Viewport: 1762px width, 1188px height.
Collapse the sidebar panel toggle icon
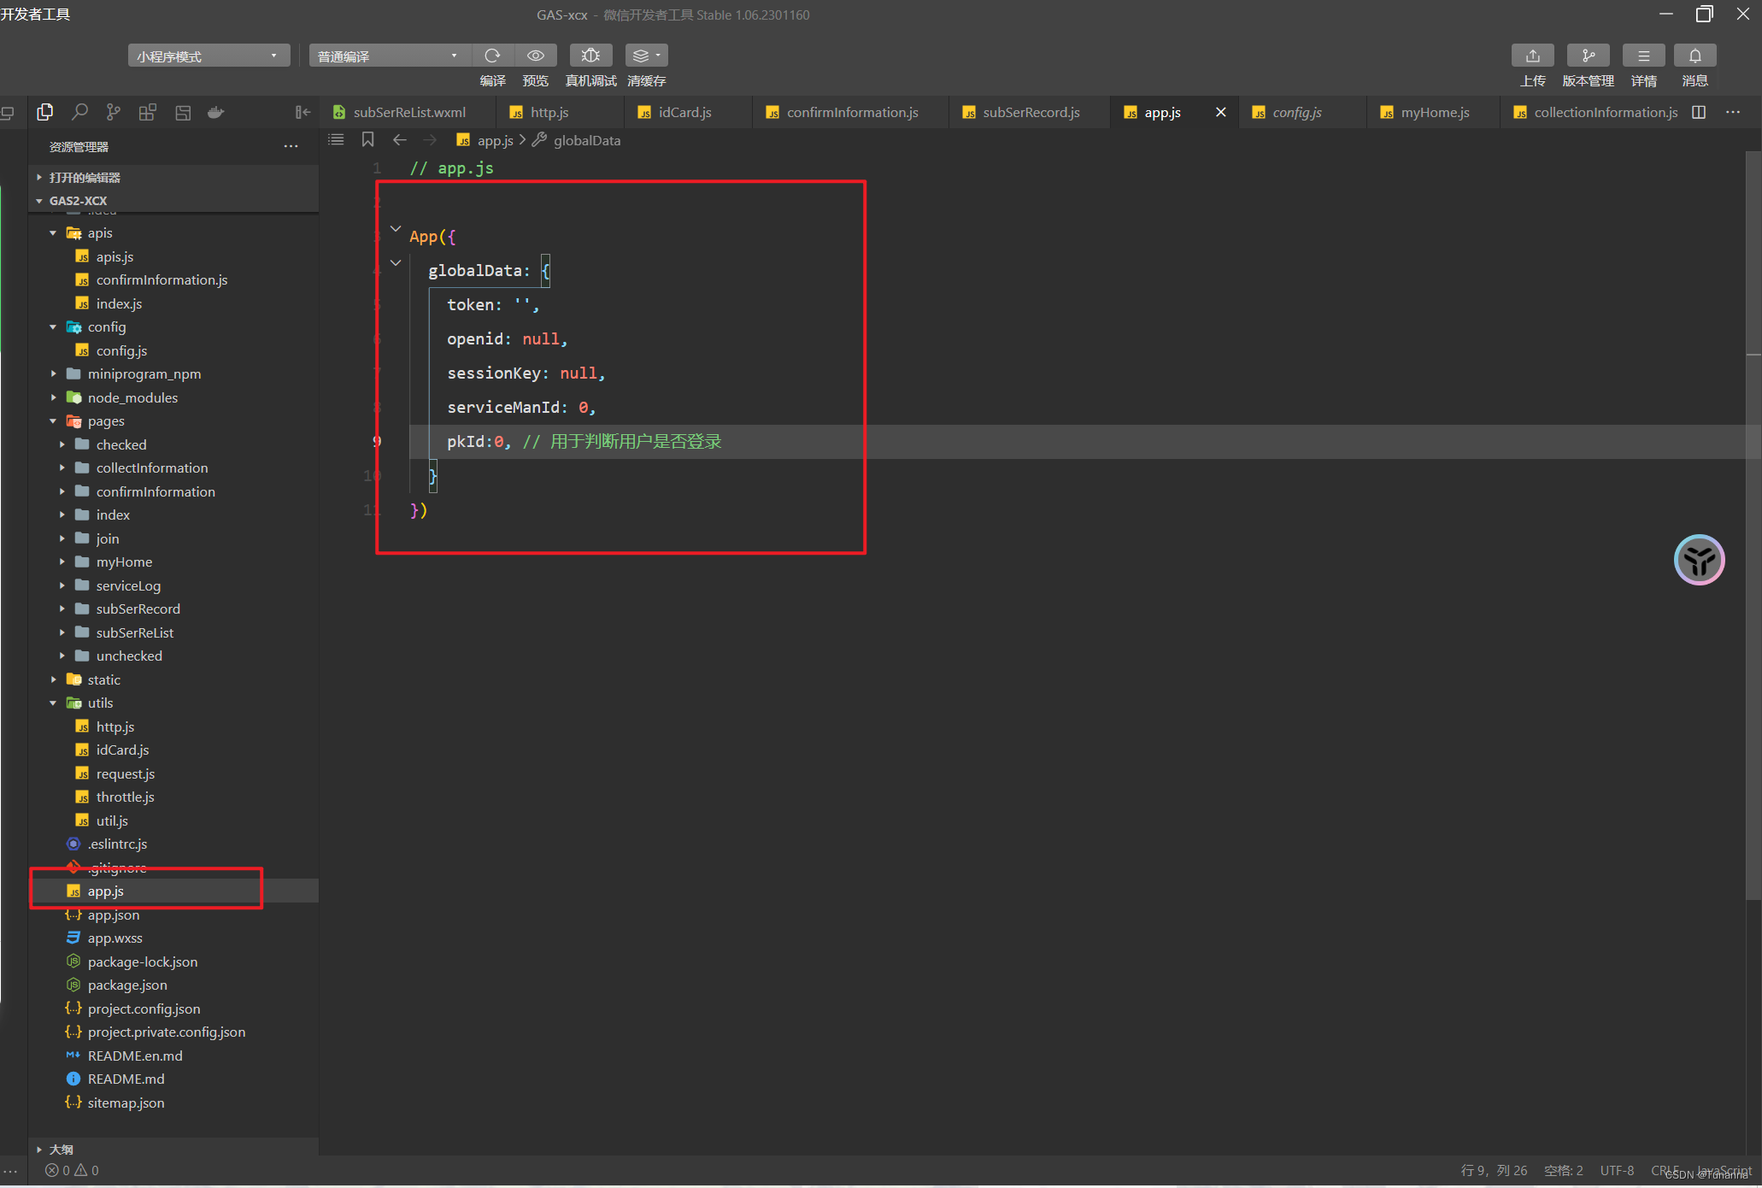302,112
